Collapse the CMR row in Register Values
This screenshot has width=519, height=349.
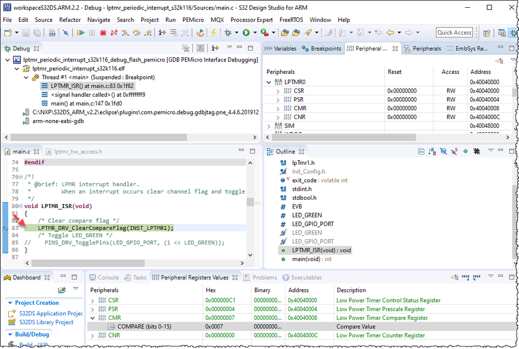(x=93, y=318)
